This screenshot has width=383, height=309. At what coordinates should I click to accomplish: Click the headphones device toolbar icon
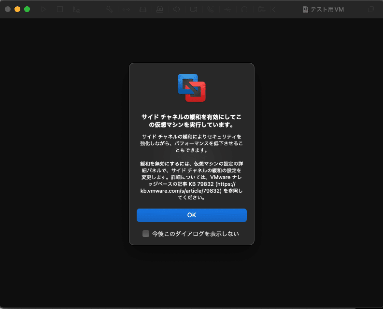[244, 9]
